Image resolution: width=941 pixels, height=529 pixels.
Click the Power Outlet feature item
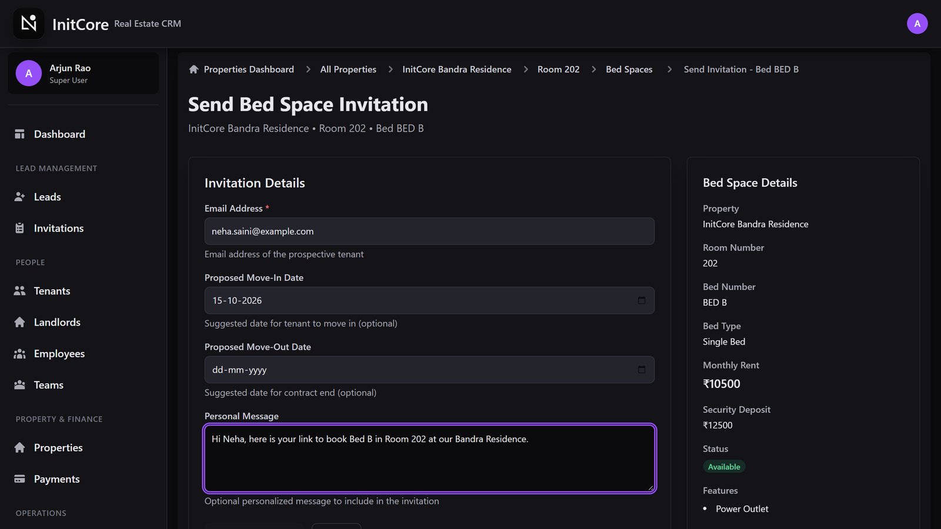(742, 509)
